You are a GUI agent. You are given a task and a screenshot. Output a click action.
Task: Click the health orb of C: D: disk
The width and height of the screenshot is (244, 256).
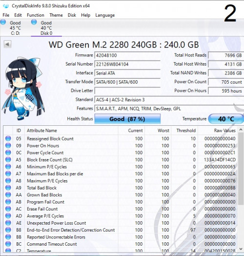3,22
